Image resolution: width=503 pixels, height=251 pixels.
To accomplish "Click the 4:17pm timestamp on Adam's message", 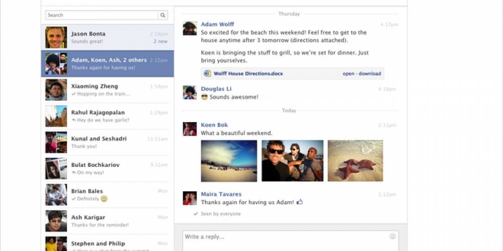I will tap(389, 25).
